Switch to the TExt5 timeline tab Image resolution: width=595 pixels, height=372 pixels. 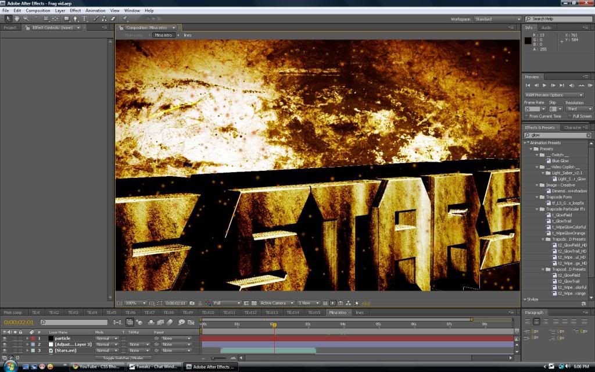coord(111,312)
